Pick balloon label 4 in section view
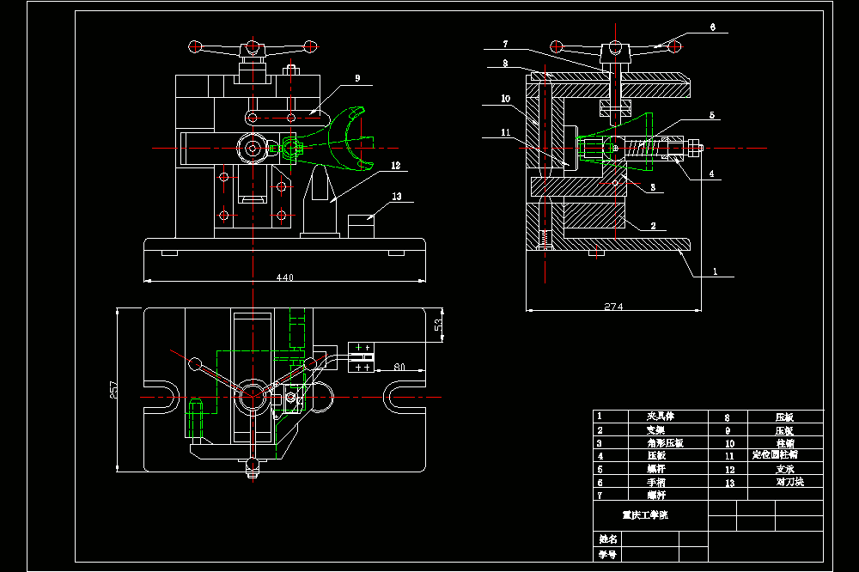This screenshot has height=572, width=859. click(711, 173)
